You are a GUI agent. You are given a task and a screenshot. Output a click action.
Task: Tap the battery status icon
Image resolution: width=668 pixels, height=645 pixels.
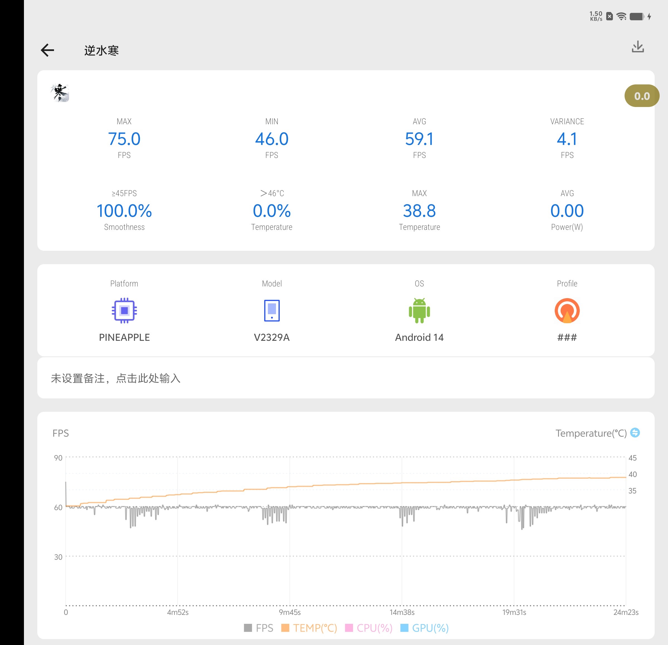[637, 16]
